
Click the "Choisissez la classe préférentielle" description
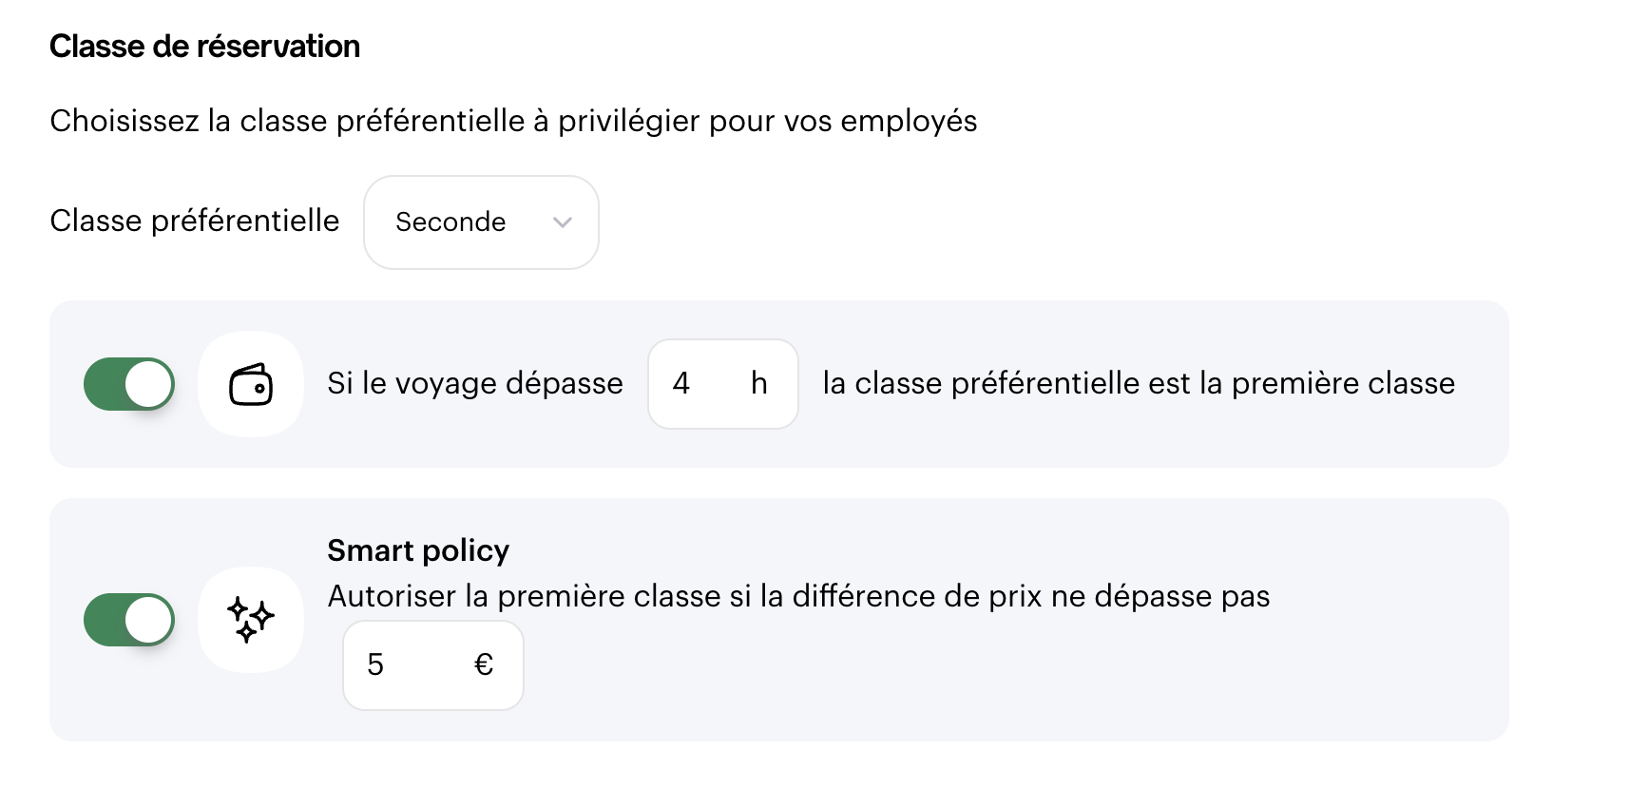point(513,121)
